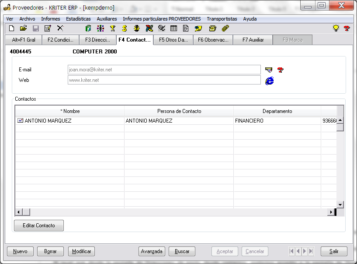Switch to the F2 Condici... tab
Screen dimensions: 357x264
(x=60, y=40)
